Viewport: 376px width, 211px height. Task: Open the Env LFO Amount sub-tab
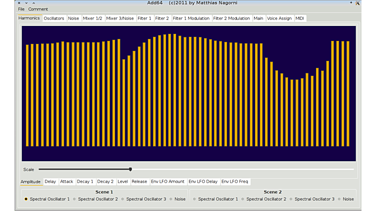pos(167,182)
